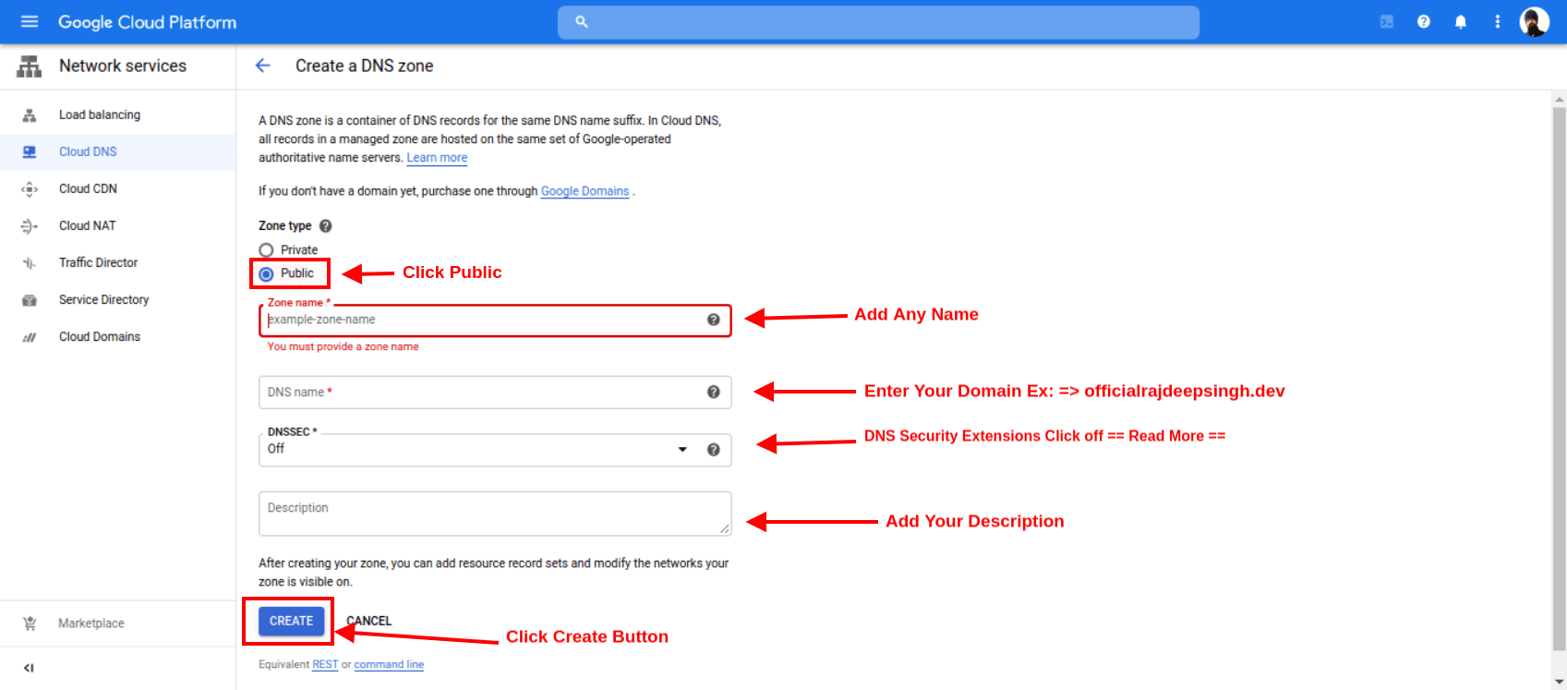
Task: Click the Service Directory sidebar icon
Action: 30,300
